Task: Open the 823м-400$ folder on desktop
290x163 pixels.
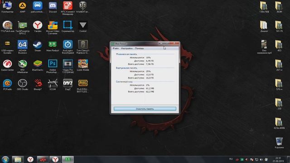Action: [279, 123]
